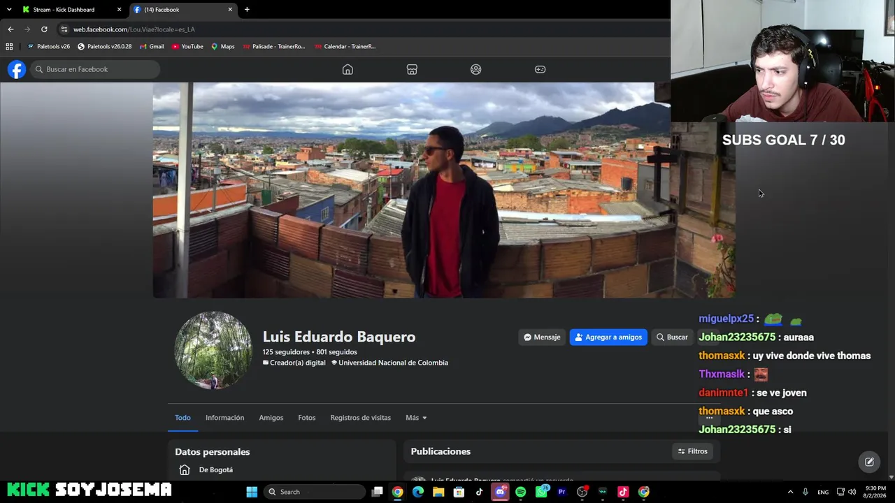Click the browser Back arrow
The image size is (895, 503).
click(x=10, y=29)
